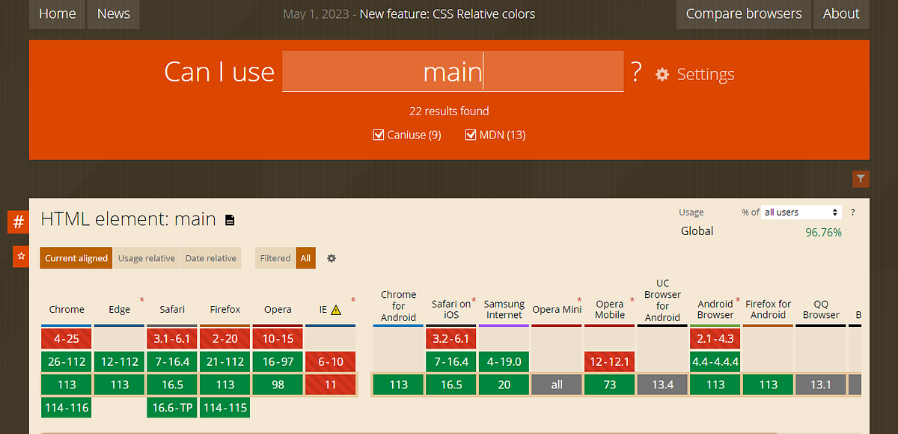Screen dimensions: 898x434
Task: Click the usage help question mark icon
Action: (x=852, y=212)
